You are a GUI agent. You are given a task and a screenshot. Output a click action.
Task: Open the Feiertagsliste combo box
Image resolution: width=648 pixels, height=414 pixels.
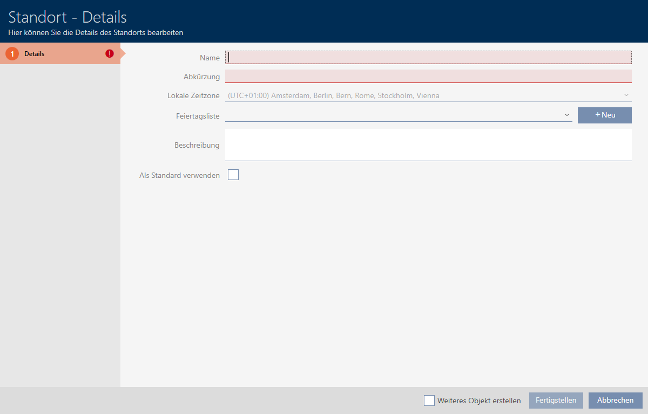click(x=394, y=115)
